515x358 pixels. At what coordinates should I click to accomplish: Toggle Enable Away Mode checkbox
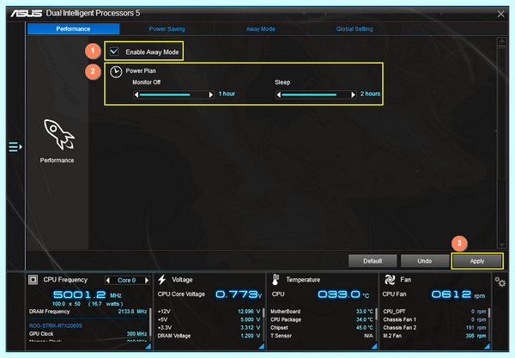(114, 52)
